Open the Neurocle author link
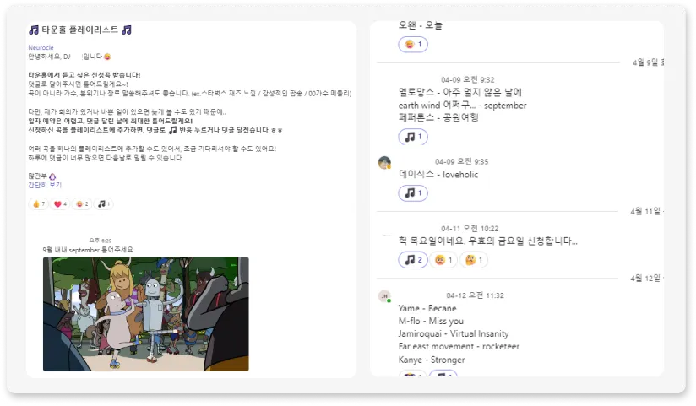Viewport: 696px width, 406px height. (x=41, y=47)
